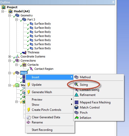Click the Mapped Face Meshing grid icon
This screenshot has width=129, height=136.
pos(77,102)
